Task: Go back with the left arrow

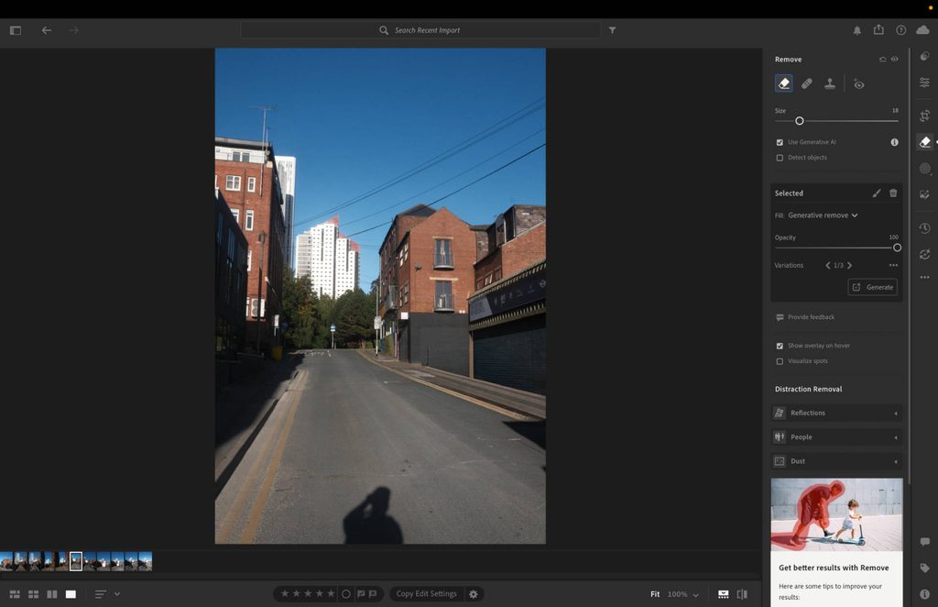Action: click(x=47, y=30)
